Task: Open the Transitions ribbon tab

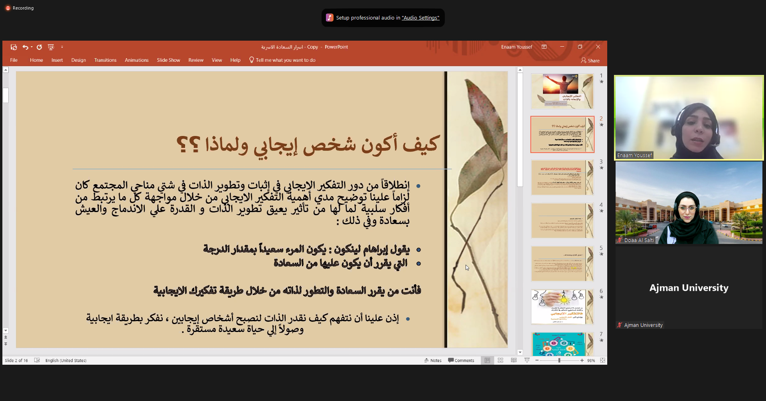Action: pos(105,60)
